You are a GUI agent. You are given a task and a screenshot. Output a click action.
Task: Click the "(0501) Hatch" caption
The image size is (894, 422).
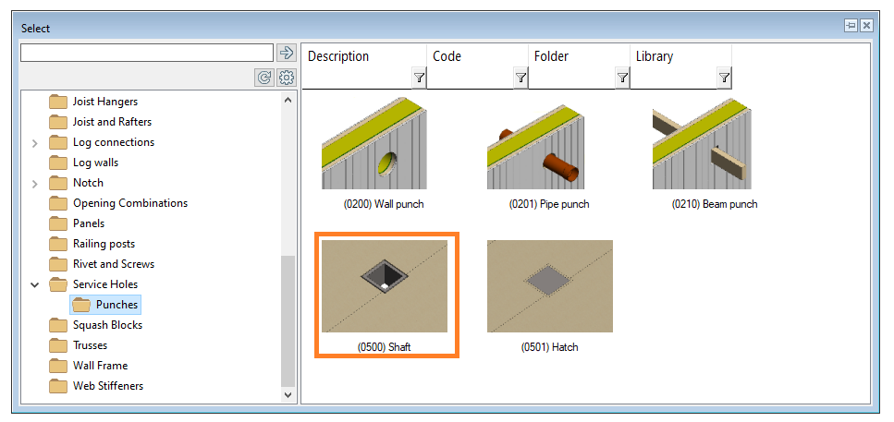pyautogui.click(x=550, y=347)
